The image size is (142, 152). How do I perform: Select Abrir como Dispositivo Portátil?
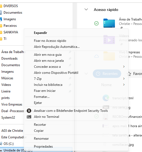(56, 73)
